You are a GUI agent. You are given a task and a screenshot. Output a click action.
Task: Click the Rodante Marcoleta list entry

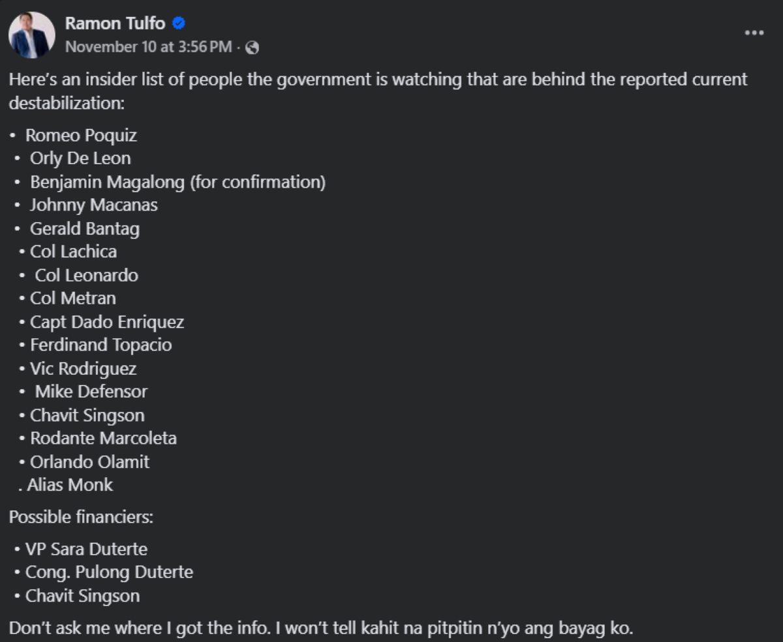point(103,438)
